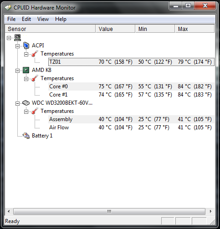Select the AMD K8 label
This screenshot has height=229, width=220.
[41, 70]
